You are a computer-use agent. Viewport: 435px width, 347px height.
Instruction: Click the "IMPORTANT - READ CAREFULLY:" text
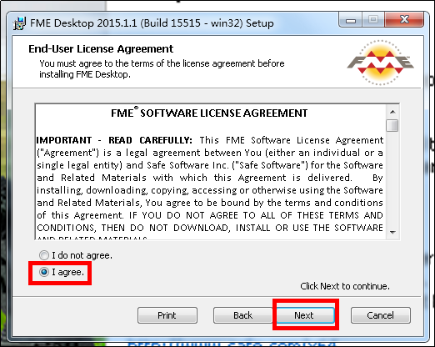coord(114,140)
